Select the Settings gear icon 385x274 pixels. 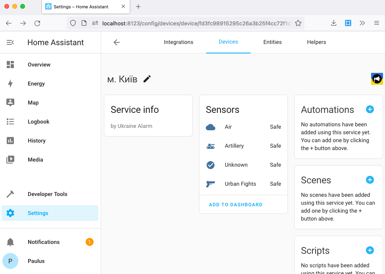coord(10,213)
